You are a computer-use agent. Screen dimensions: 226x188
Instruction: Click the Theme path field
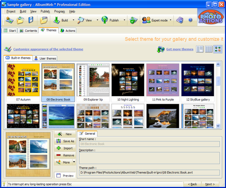(149, 172)
